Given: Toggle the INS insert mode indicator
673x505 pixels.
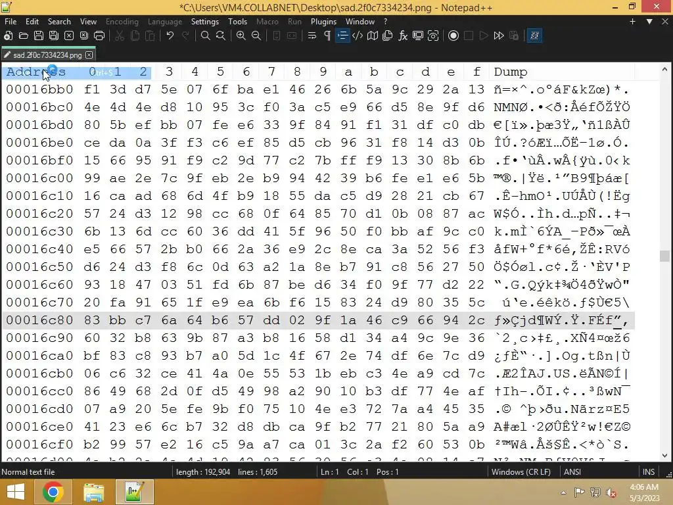Looking at the screenshot, I should 649,472.
